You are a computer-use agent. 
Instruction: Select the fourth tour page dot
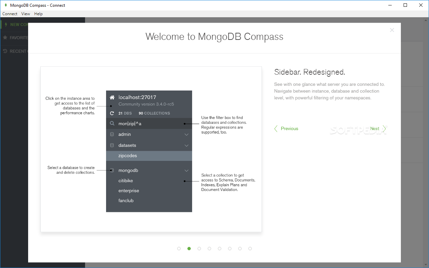click(x=209, y=248)
